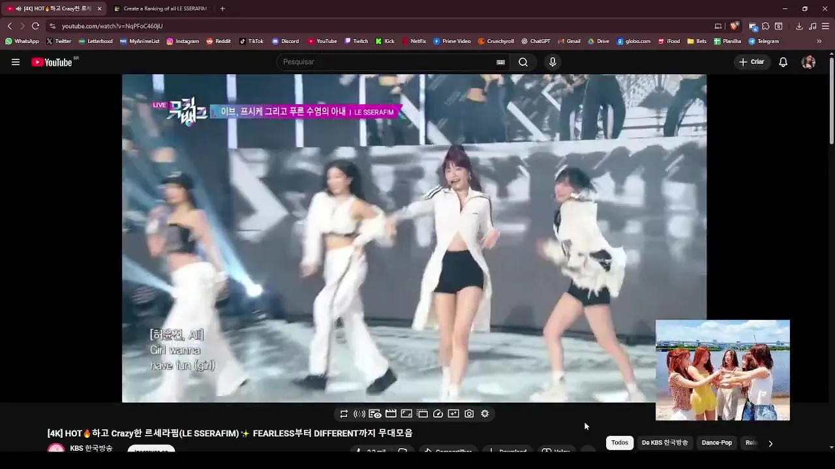Open the Twitter bookmark
The width and height of the screenshot is (835, 469).
59,41
